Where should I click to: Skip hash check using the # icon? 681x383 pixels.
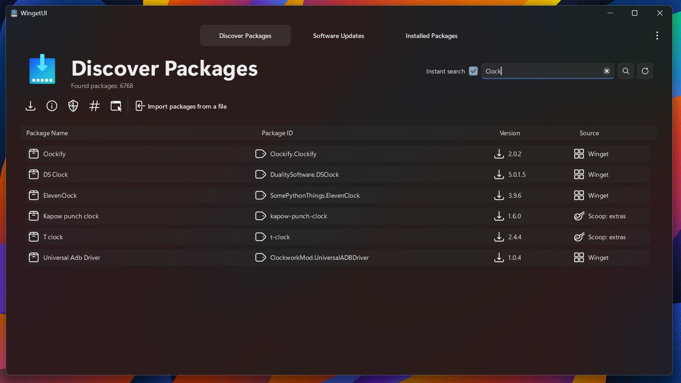coord(95,106)
